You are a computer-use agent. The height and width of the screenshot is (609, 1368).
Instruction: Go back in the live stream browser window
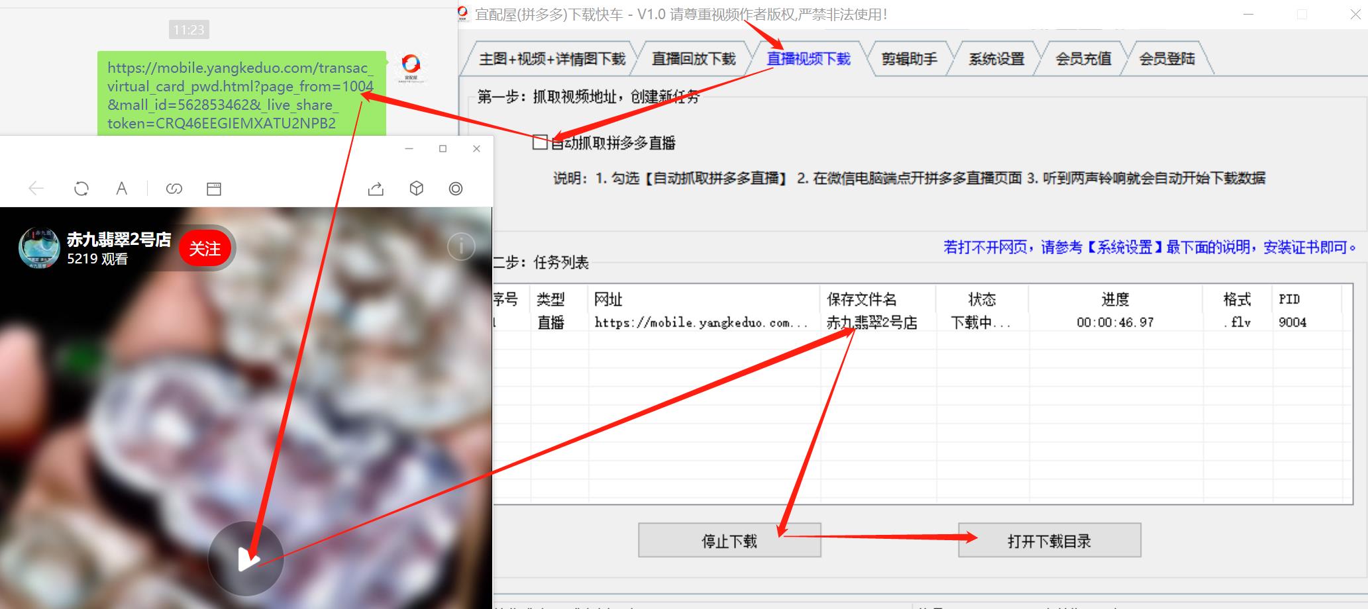coord(36,189)
